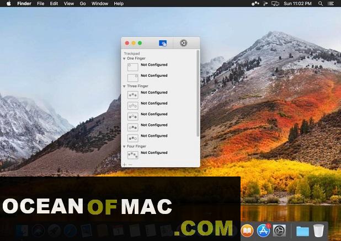Screen dimensions: 341x241
Task: Click Not Configured label beside top-left corner tap
Action: (x=154, y=65)
